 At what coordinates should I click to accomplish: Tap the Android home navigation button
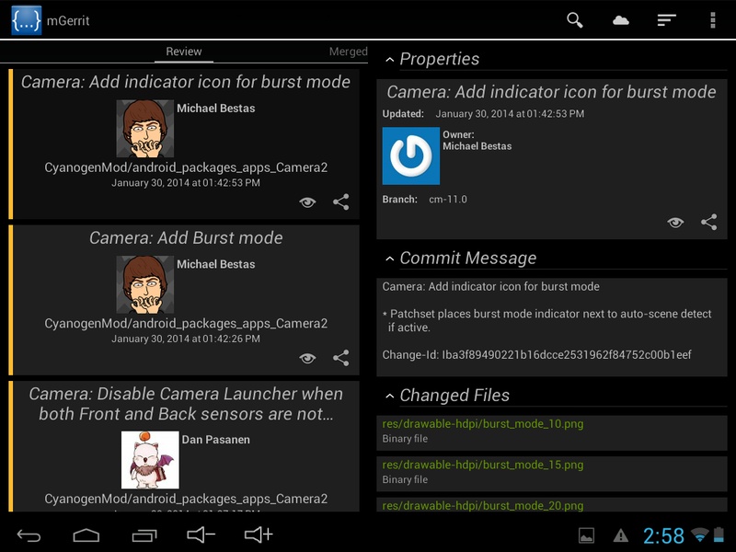pos(86,535)
